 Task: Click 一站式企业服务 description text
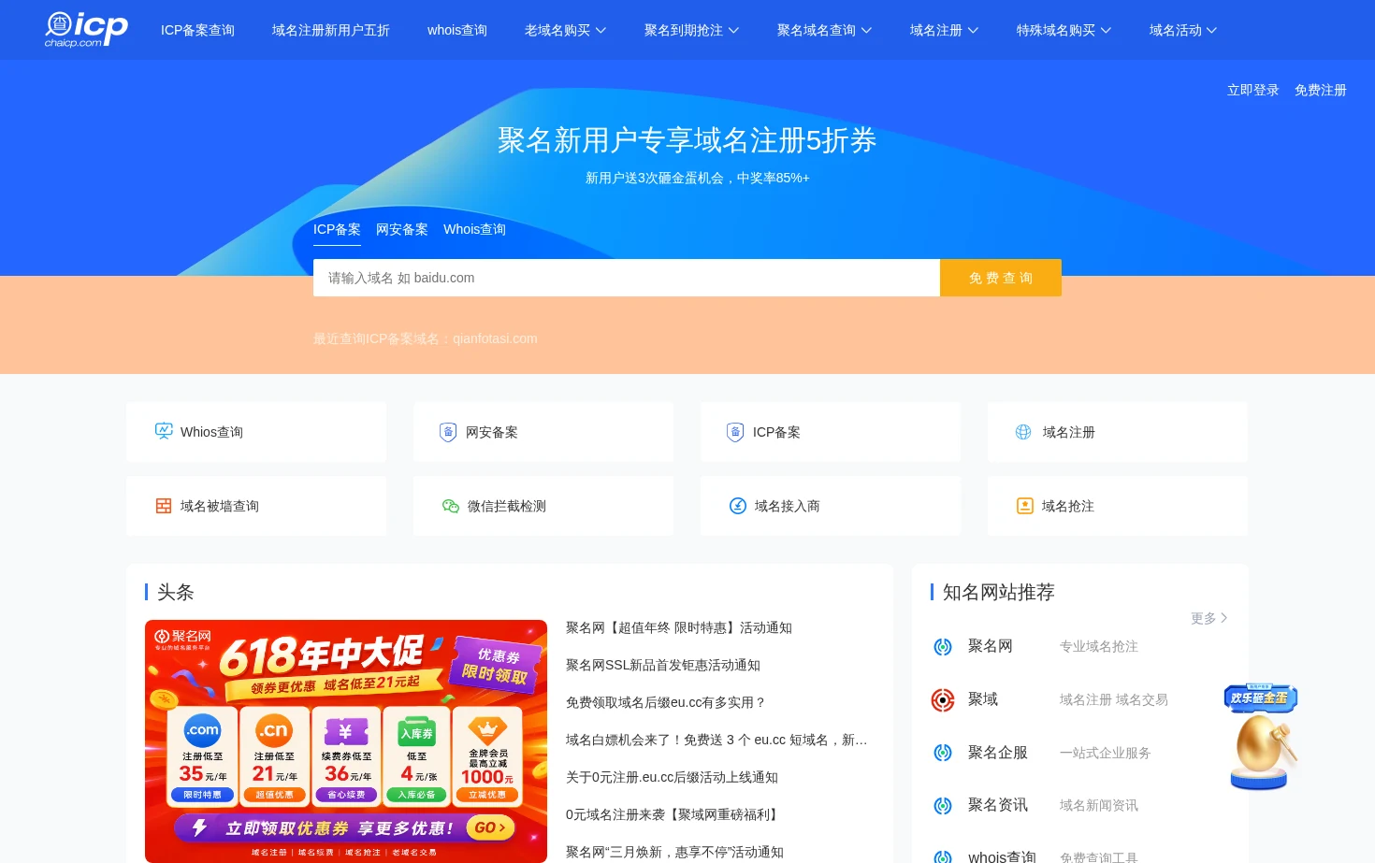1106,753
